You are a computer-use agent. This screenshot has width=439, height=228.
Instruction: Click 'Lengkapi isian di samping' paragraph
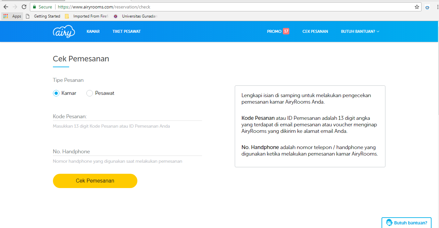coord(306,98)
